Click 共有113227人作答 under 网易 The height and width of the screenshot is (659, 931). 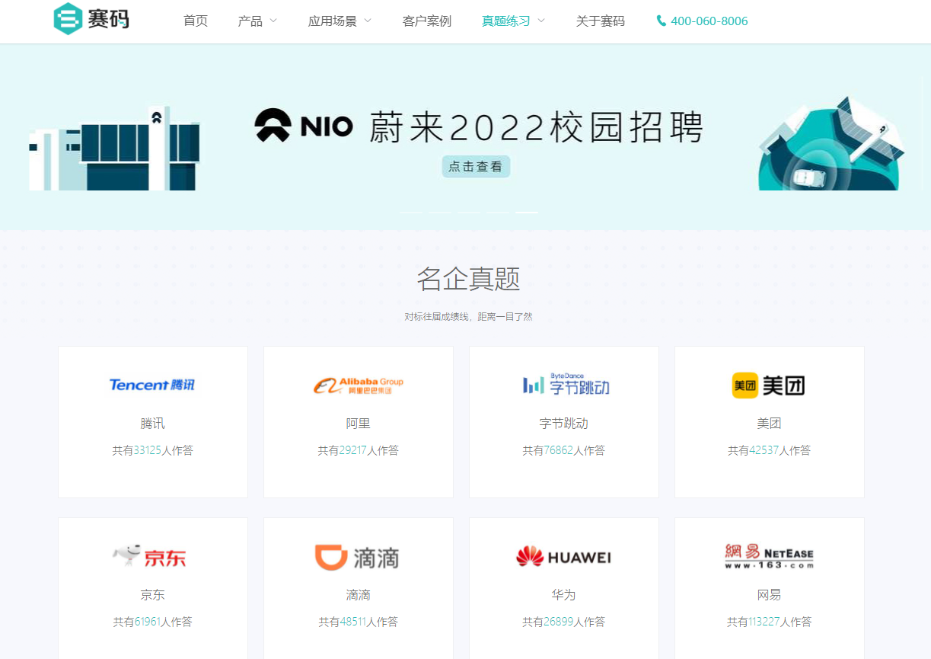[x=770, y=622]
